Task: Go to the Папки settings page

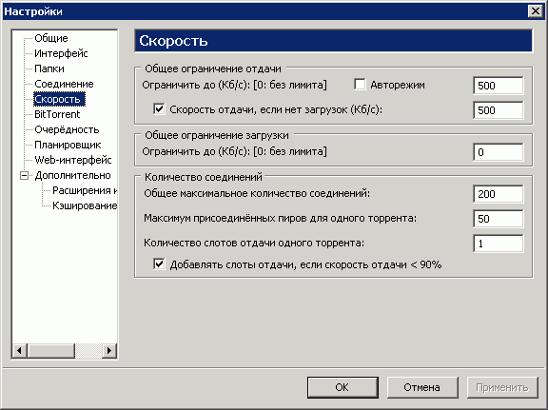Action: (49, 68)
